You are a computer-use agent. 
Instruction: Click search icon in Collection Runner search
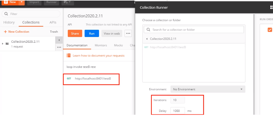click(148, 29)
